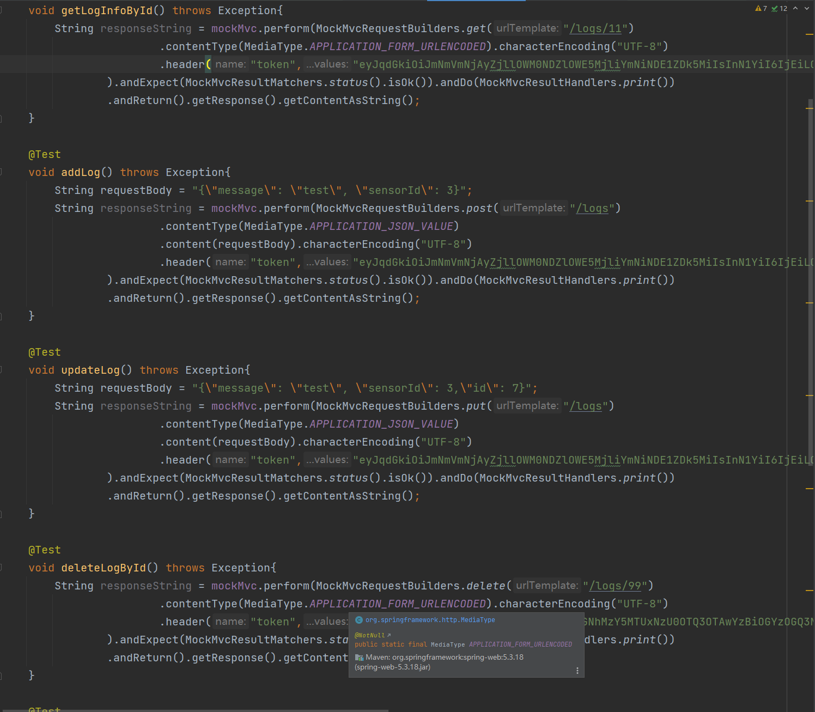Click the method name "updateLog"
This screenshot has height=712, width=815.
coord(90,370)
